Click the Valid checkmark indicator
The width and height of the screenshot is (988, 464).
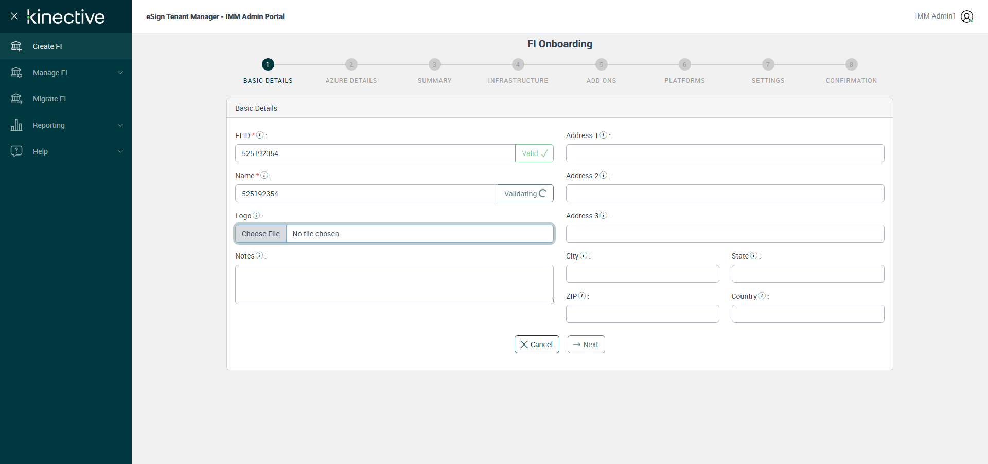[x=534, y=153]
